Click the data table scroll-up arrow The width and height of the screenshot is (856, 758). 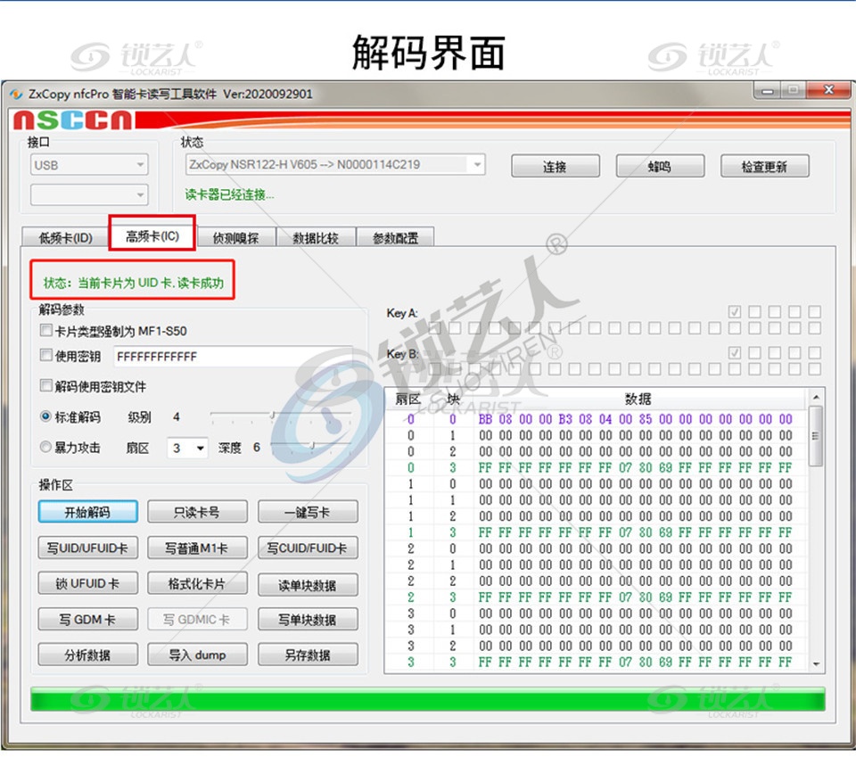(816, 397)
